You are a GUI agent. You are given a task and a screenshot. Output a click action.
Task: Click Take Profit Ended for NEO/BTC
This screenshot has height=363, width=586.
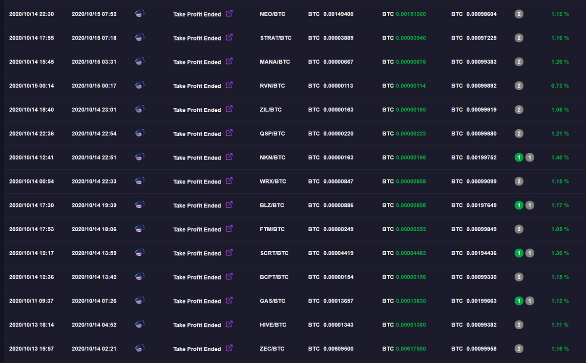[197, 14]
